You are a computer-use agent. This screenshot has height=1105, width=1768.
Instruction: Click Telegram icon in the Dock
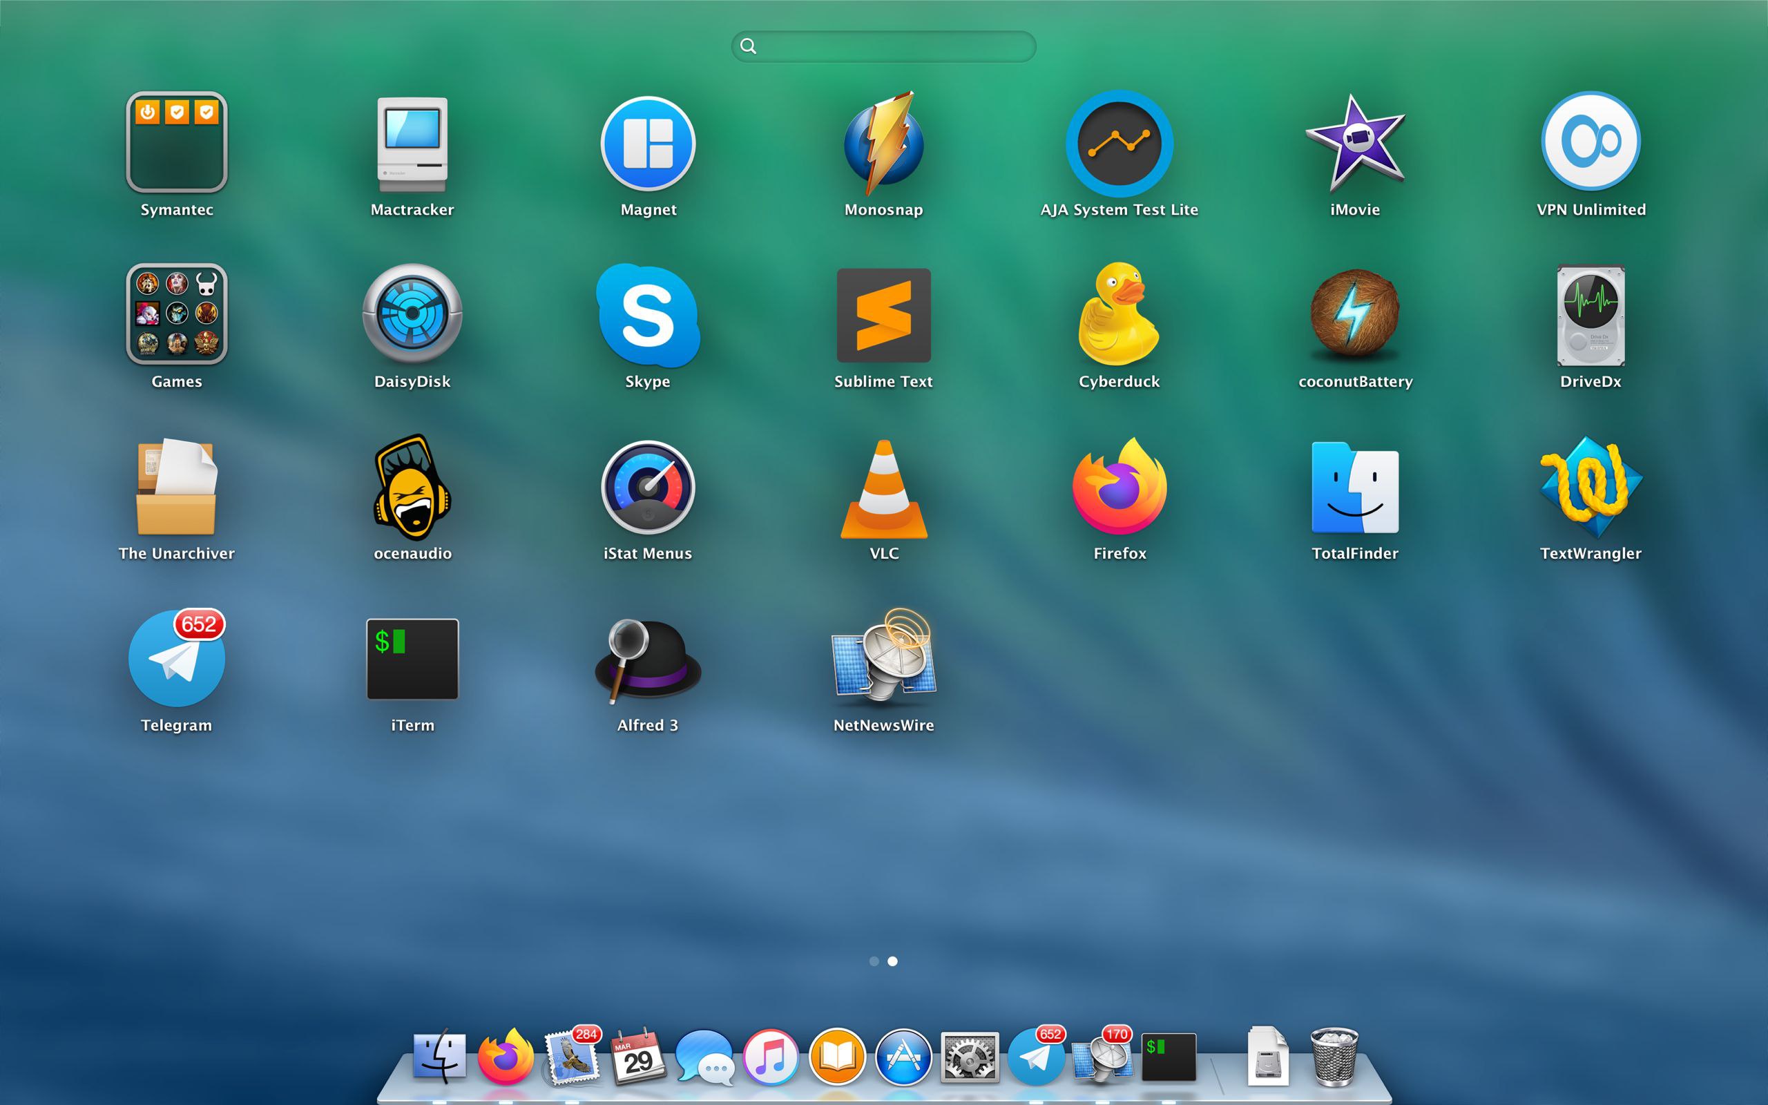[1036, 1056]
